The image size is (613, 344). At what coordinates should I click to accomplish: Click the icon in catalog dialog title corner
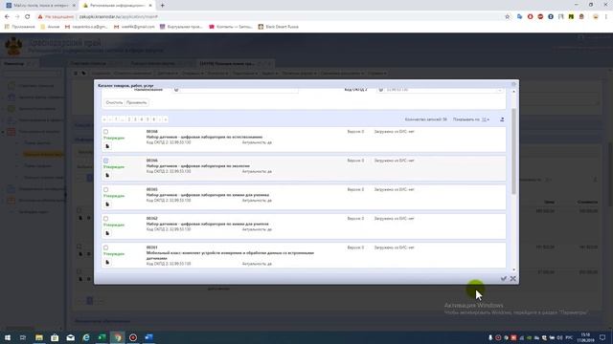pos(513,84)
